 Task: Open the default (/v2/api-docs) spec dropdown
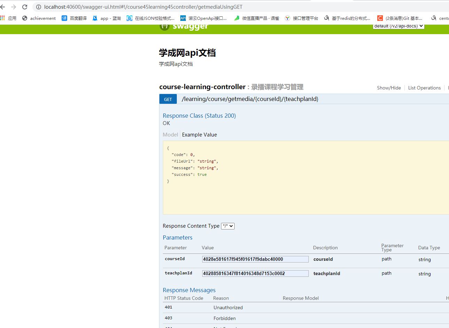point(399,26)
